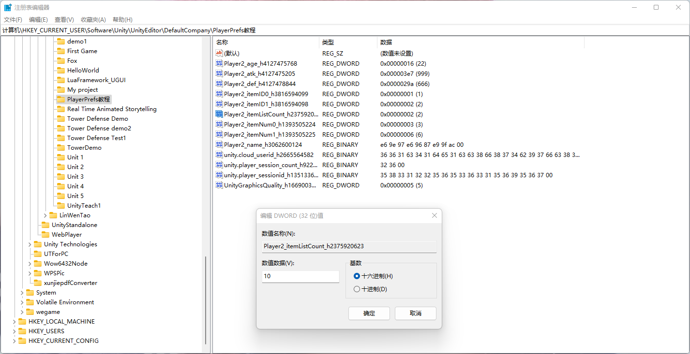This screenshot has width=690, height=354.
Task: Confirm the edit with 确定 button
Action: point(369,313)
